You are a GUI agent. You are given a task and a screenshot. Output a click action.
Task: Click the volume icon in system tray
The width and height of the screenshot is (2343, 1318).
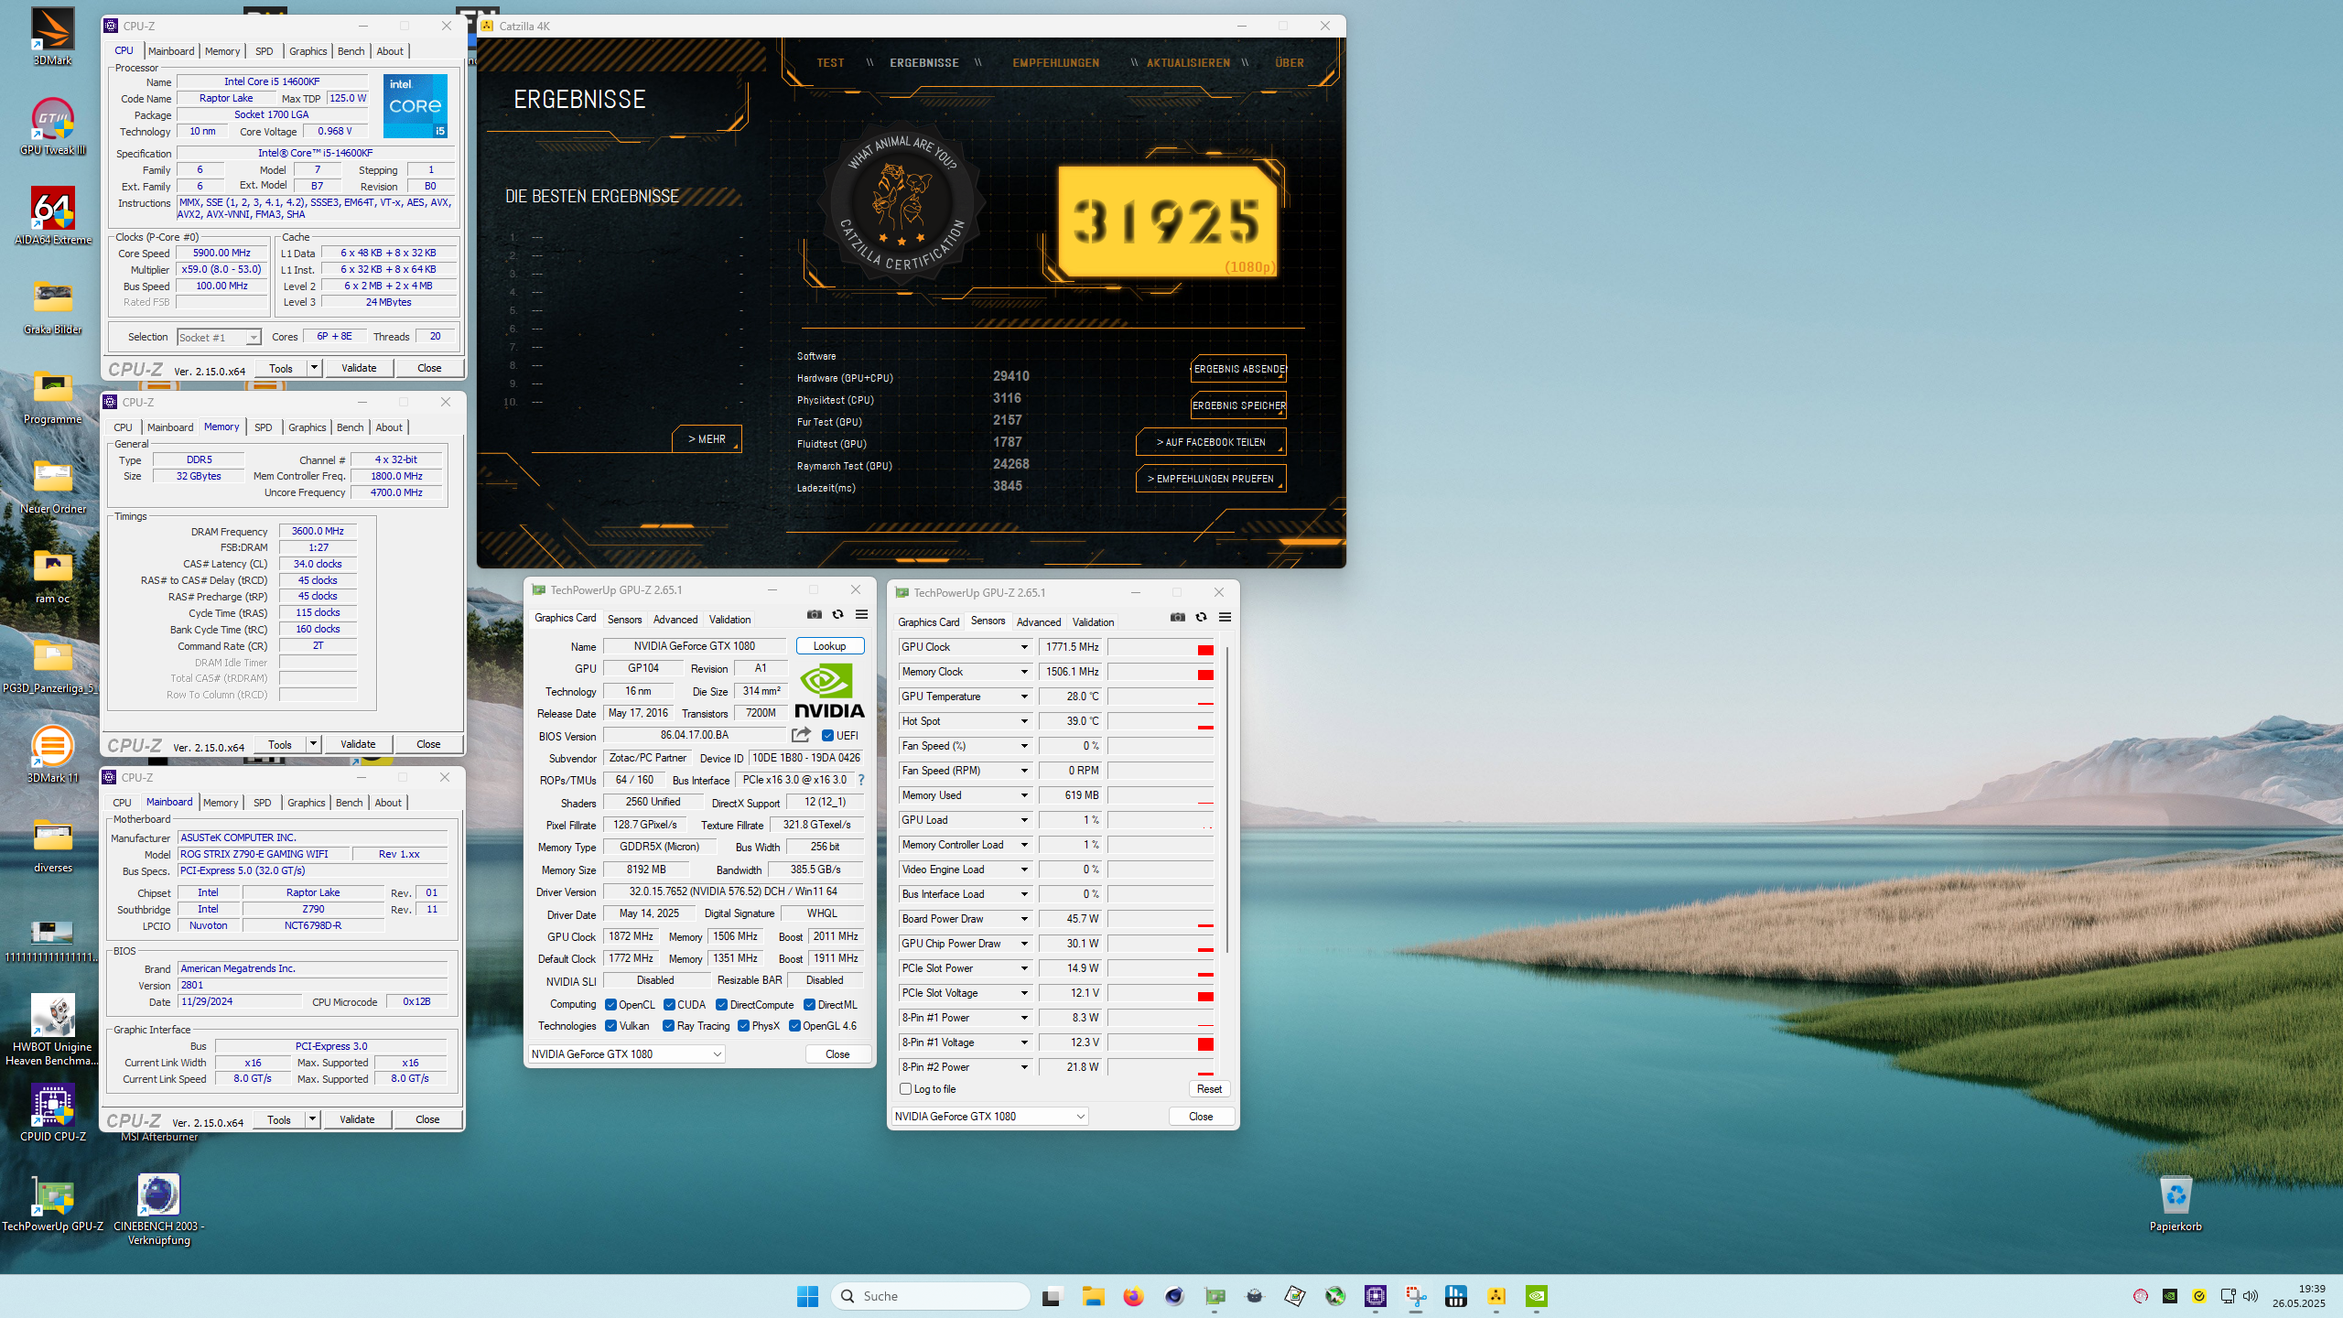point(2251,1296)
